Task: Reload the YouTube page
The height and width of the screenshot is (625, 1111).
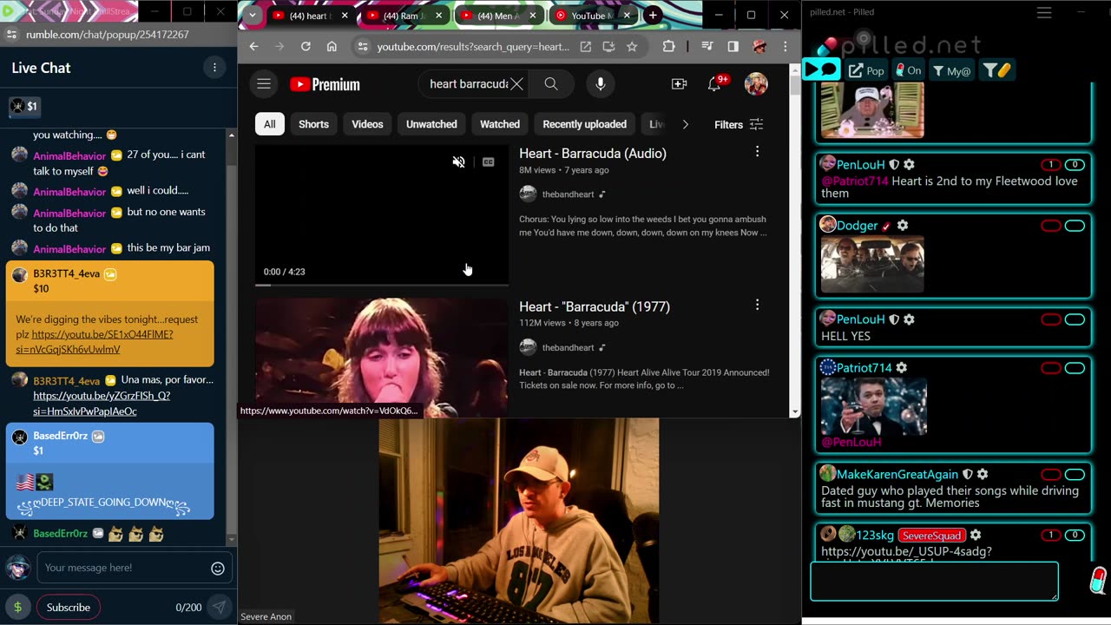Action: (x=306, y=47)
